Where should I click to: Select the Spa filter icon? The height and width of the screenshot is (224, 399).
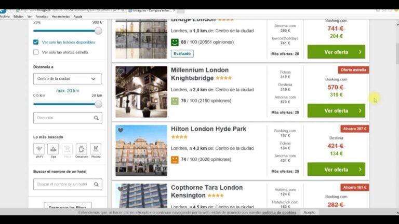[x=53, y=149]
